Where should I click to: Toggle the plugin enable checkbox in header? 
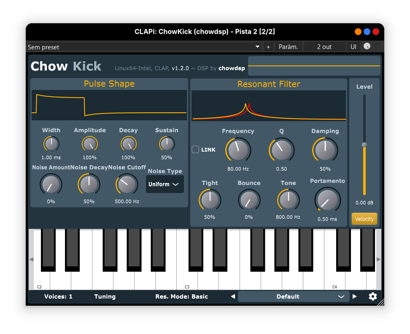click(378, 46)
